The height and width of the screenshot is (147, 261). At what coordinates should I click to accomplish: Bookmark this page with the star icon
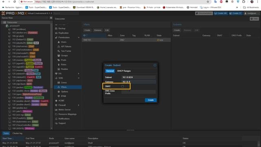click(x=208, y=2)
